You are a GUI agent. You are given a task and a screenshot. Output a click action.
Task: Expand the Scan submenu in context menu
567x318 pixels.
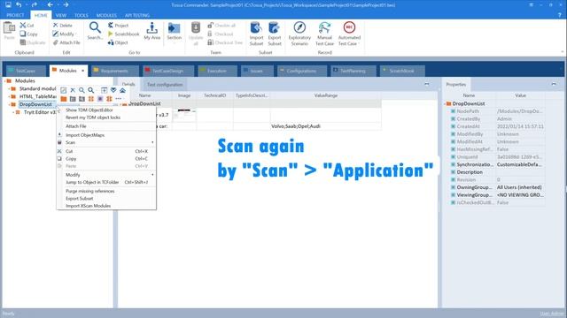(x=106, y=142)
